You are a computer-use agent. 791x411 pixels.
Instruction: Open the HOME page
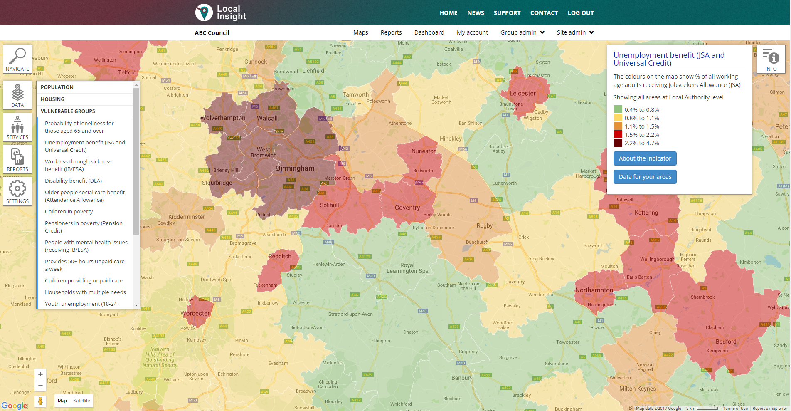pyautogui.click(x=448, y=13)
